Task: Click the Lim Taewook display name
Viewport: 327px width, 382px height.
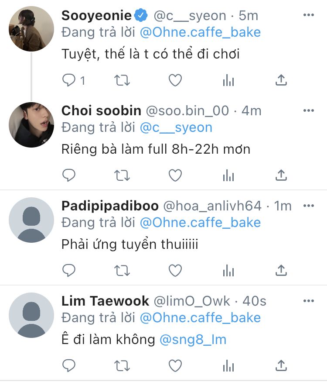Action: coord(105,301)
